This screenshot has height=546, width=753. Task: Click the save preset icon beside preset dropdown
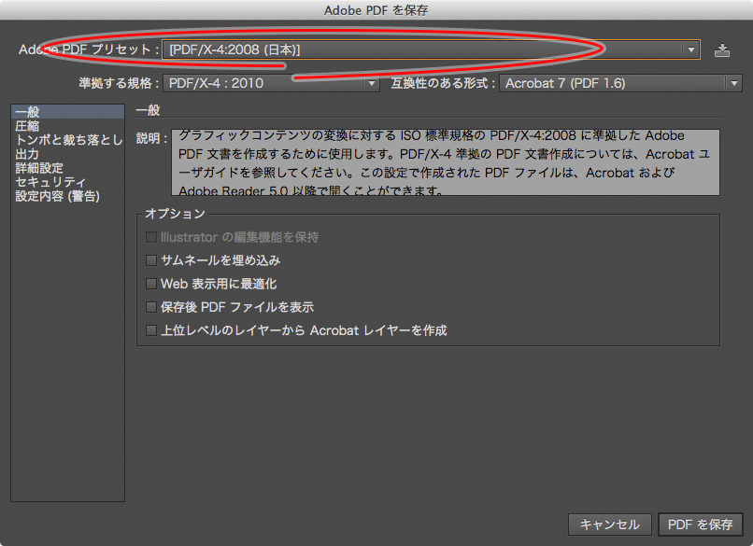click(721, 49)
